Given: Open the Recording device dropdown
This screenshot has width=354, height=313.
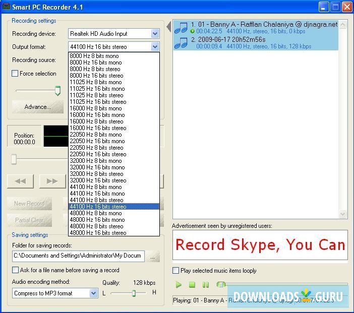Looking at the screenshot, I should click(x=155, y=34).
